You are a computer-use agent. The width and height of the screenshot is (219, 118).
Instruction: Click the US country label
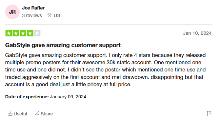pos(57,15)
